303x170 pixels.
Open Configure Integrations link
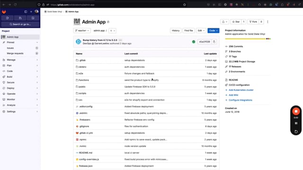click(241, 100)
